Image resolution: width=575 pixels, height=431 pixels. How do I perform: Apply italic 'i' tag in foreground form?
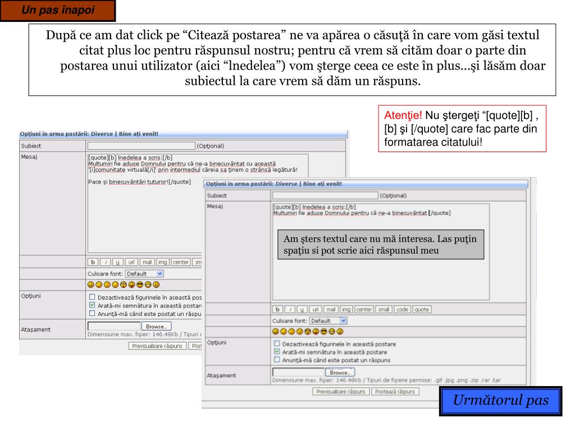(x=290, y=309)
